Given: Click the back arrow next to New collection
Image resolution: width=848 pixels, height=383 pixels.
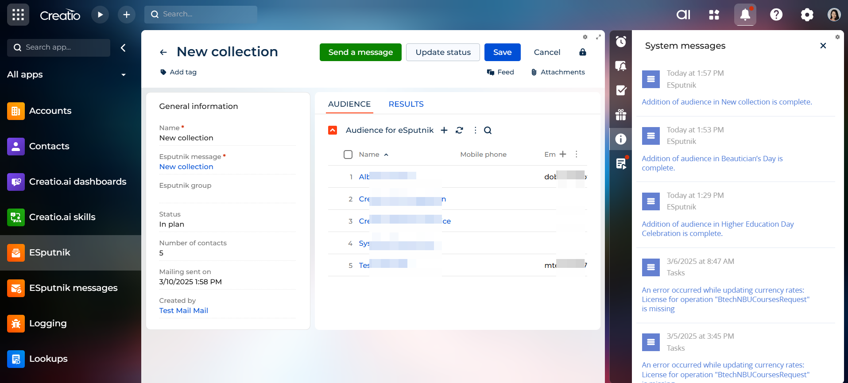Looking at the screenshot, I should [163, 52].
